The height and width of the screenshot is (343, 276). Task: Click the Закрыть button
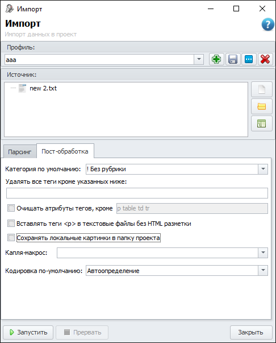[x=251, y=332]
